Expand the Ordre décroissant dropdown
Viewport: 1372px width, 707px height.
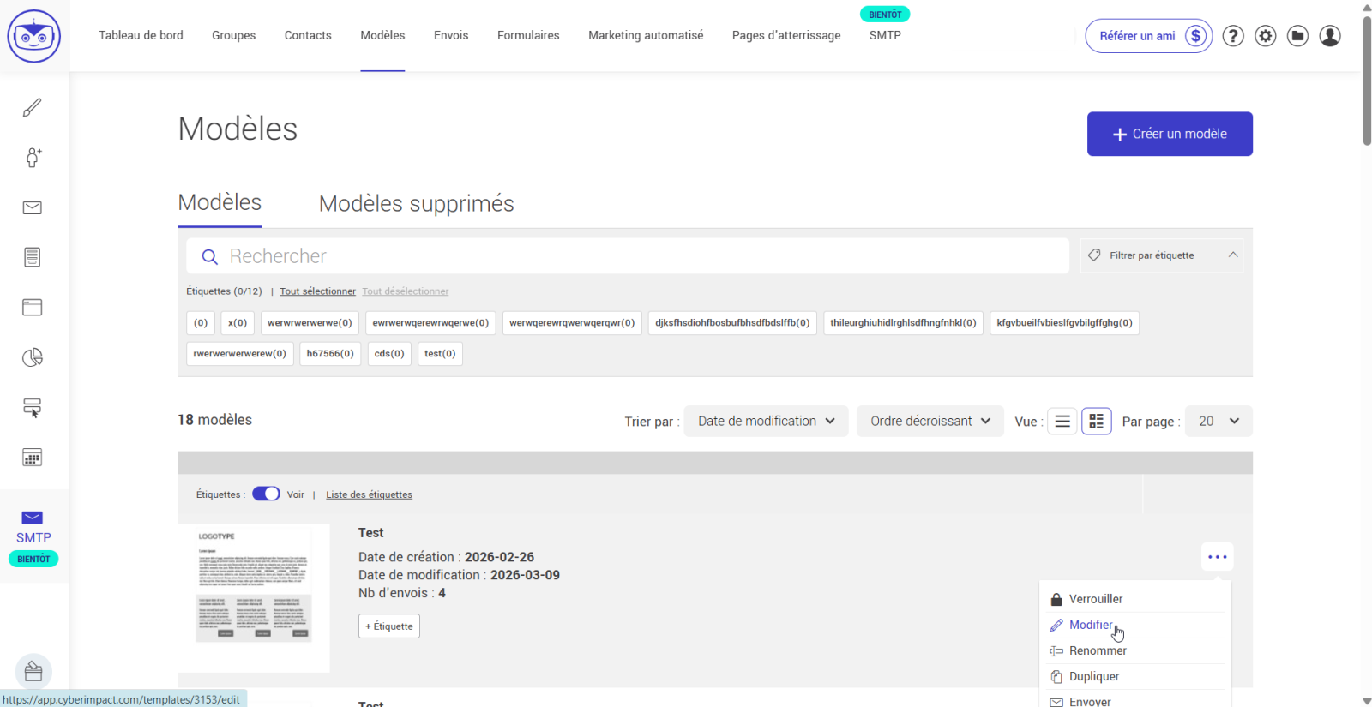tap(930, 422)
